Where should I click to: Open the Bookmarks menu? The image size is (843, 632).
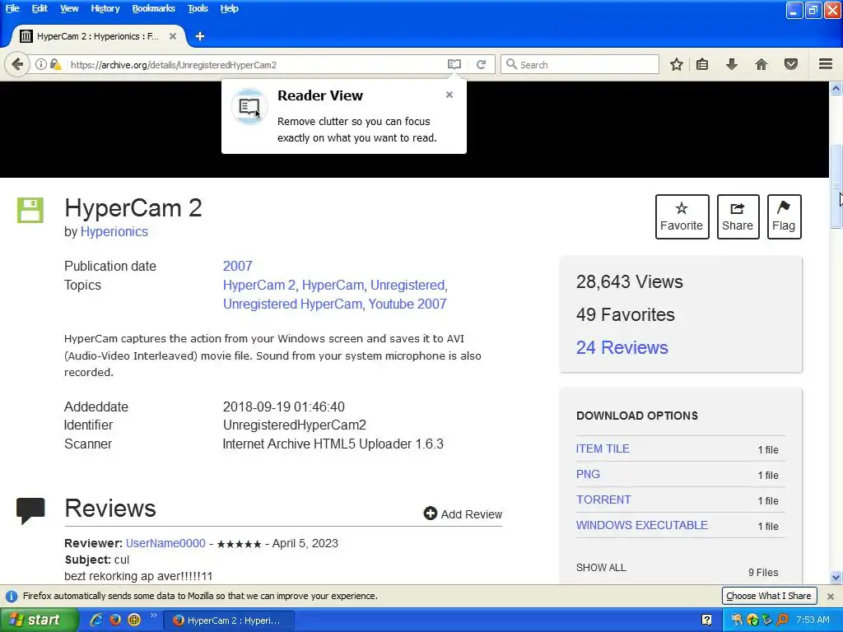[x=153, y=8]
